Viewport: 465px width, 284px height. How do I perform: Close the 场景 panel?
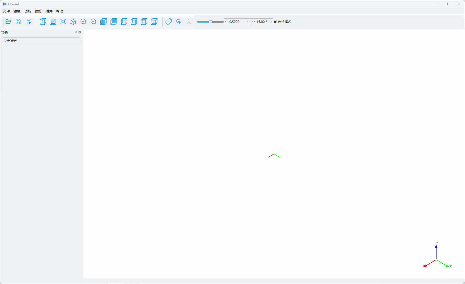pos(80,32)
